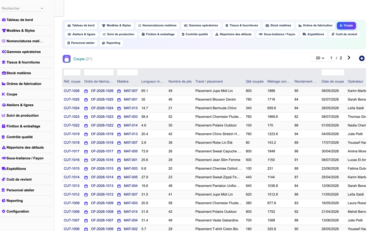Switch to Modèles & Styles tab
This screenshot has width=374, height=231.
(x=116, y=26)
